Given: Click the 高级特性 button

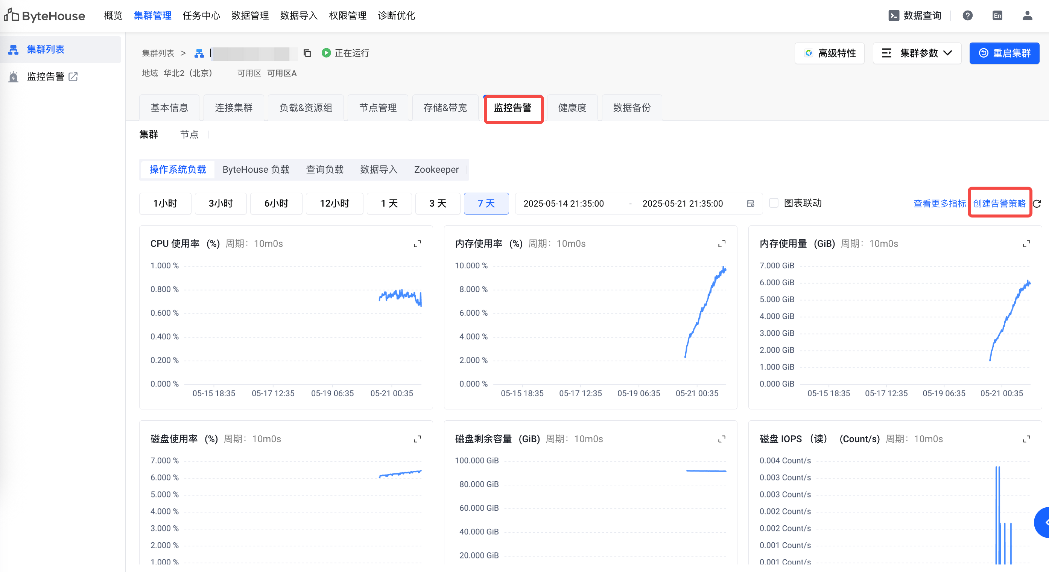Looking at the screenshot, I should click(x=830, y=53).
